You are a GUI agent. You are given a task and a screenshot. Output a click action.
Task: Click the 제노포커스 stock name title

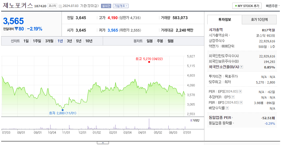point(18,6)
